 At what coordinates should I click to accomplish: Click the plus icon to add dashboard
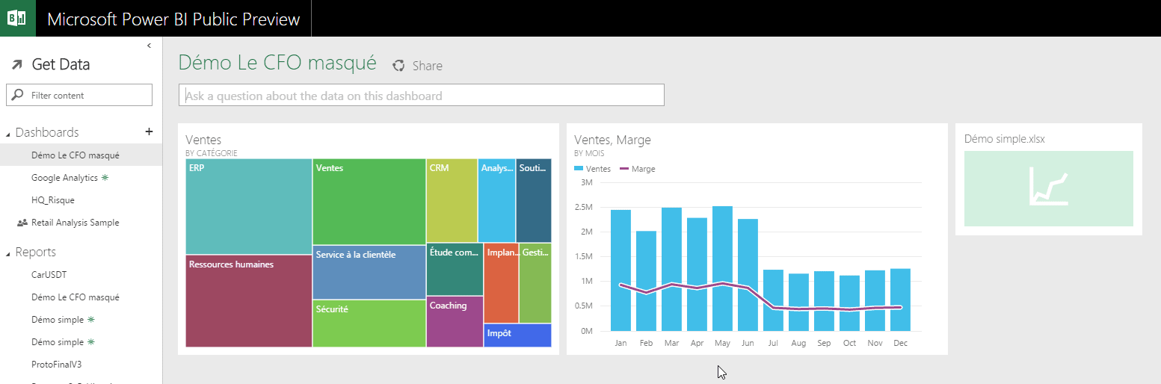[149, 131]
